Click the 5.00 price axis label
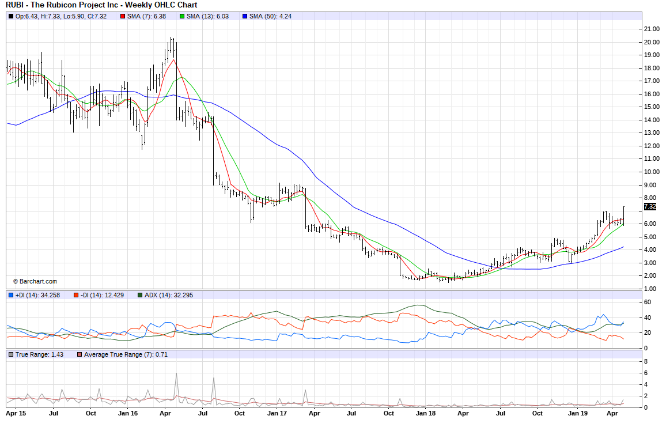This screenshot has width=666, height=431. 652,237
